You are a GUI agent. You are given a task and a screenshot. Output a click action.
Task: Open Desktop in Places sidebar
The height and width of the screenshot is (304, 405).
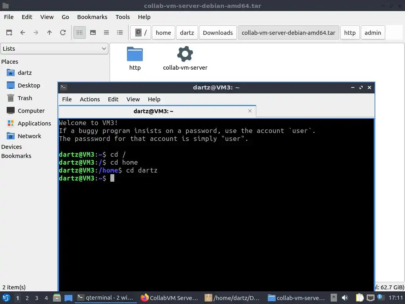point(28,85)
